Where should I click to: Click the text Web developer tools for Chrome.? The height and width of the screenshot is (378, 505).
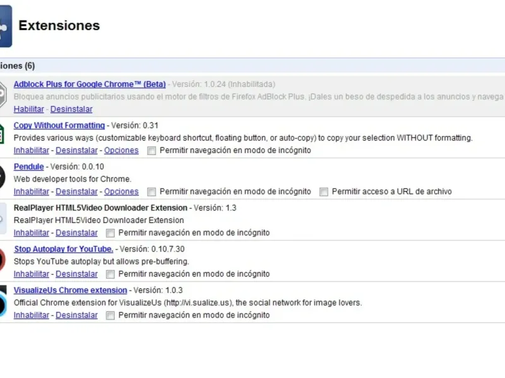[73, 179]
